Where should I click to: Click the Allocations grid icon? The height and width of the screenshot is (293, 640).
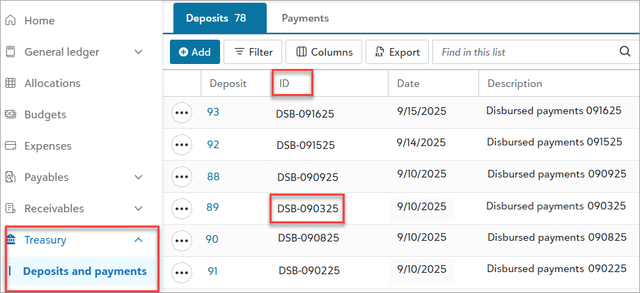click(10, 84)
